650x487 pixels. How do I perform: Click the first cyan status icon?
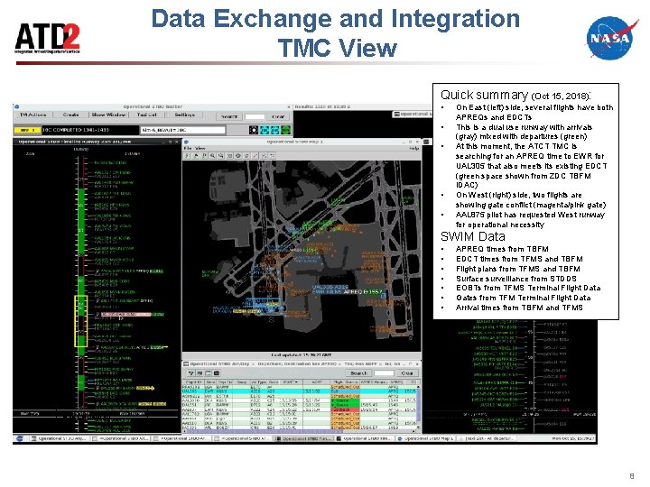(x=265, y=130)
